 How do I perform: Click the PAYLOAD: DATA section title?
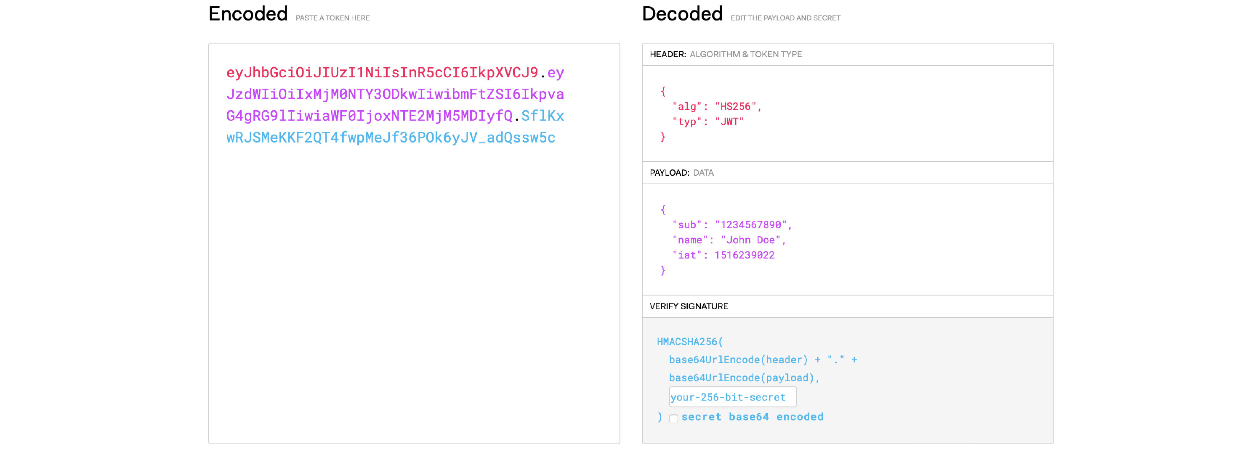[x=681, y=173]
